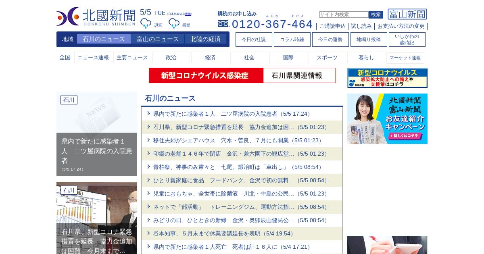Screen dimensions: 484x254
Task: Click the phone number 0120-367-464
Action: [x=272, y=24]
